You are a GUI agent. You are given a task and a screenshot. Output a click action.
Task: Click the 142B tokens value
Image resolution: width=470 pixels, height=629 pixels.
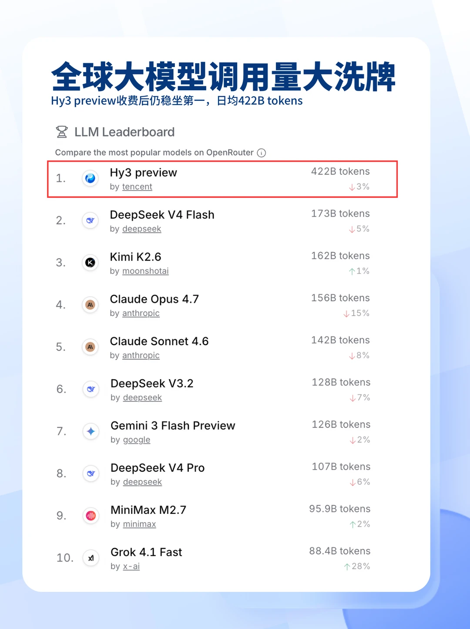[340, 340]
